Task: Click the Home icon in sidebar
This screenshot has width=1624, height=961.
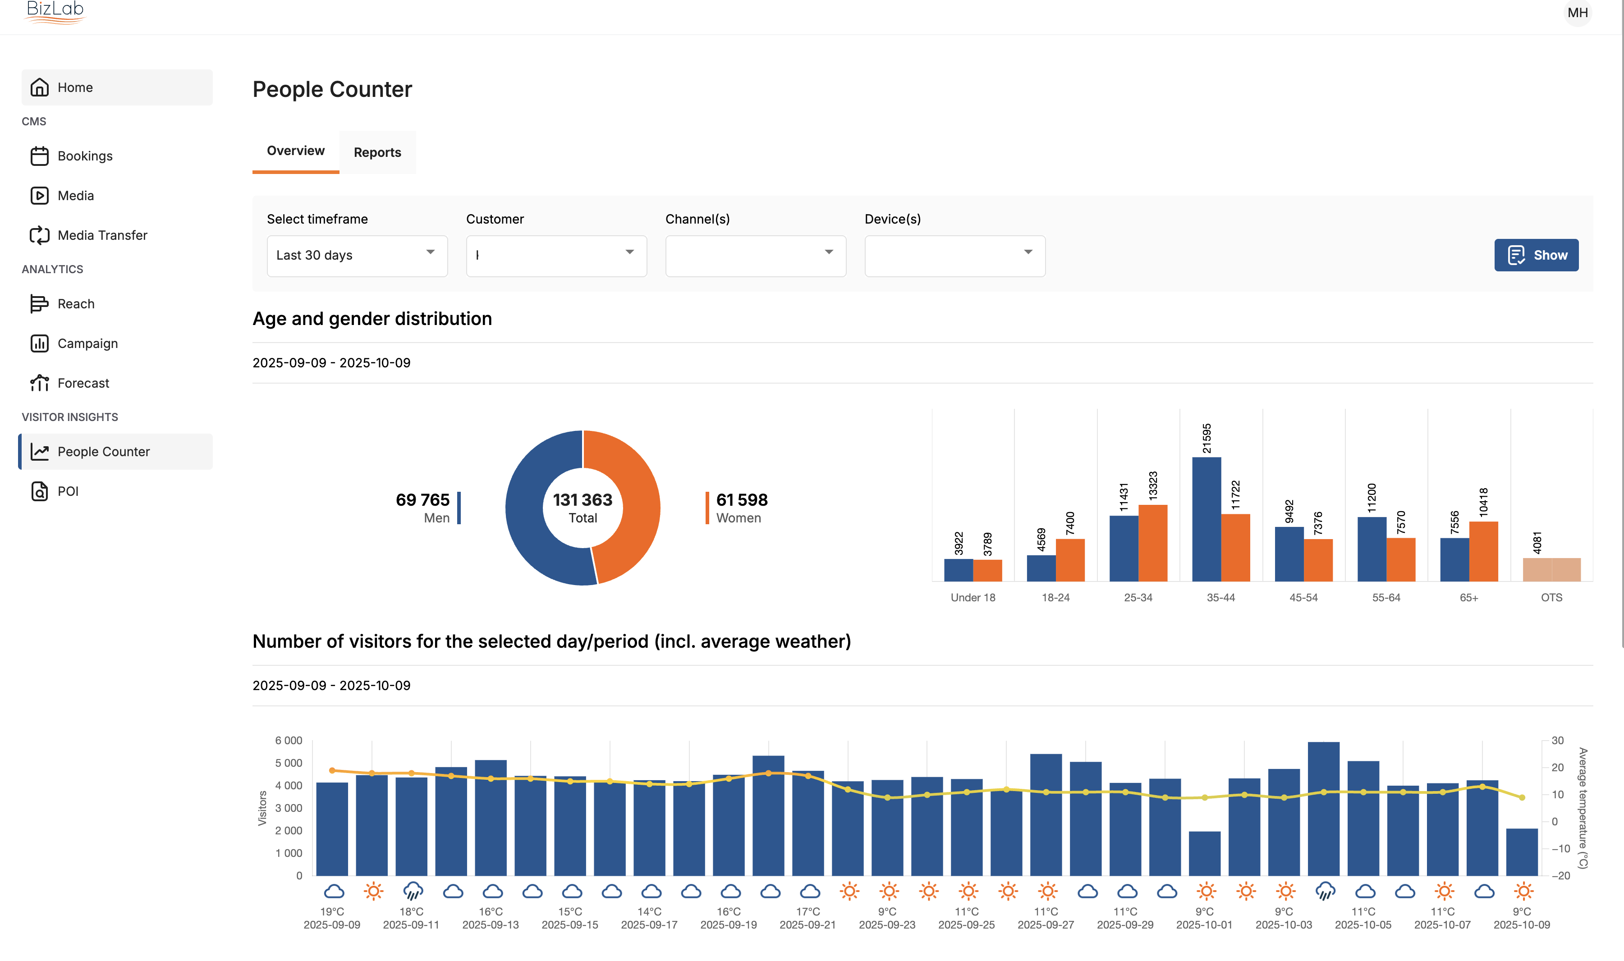Action: tap(40, 87)
